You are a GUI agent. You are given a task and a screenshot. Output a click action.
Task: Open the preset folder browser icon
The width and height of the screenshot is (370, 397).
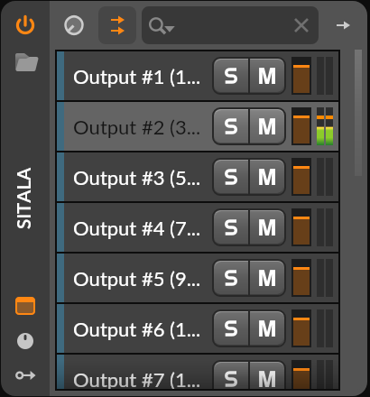(26, 62)
